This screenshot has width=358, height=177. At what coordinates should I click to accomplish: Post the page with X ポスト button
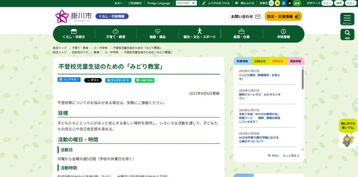(93, 80)
